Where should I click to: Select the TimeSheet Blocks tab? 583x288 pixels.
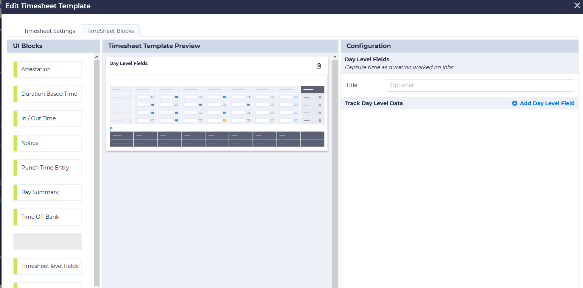[110, 30]
